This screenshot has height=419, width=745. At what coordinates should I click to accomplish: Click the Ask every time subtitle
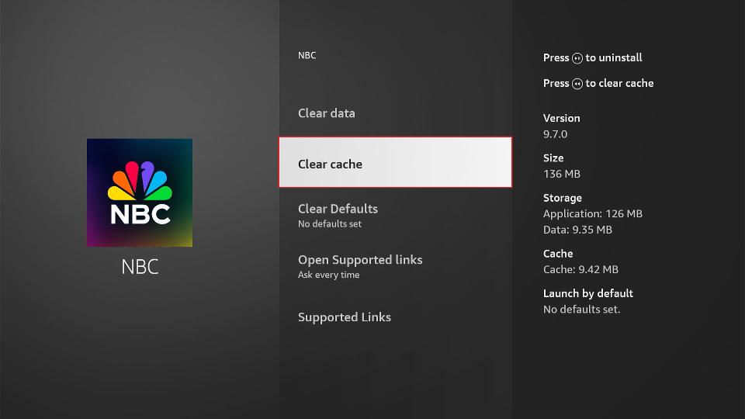click(328, 275)
